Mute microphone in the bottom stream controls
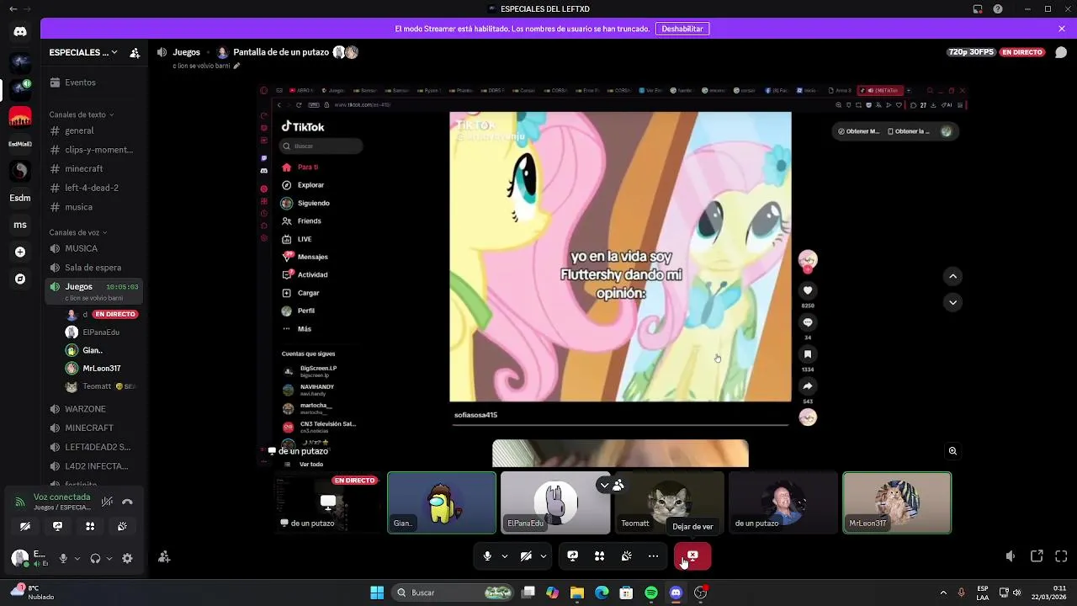The height and width of the screenshot is (606, 1077). pyautogui.click(x=487, y=556)
